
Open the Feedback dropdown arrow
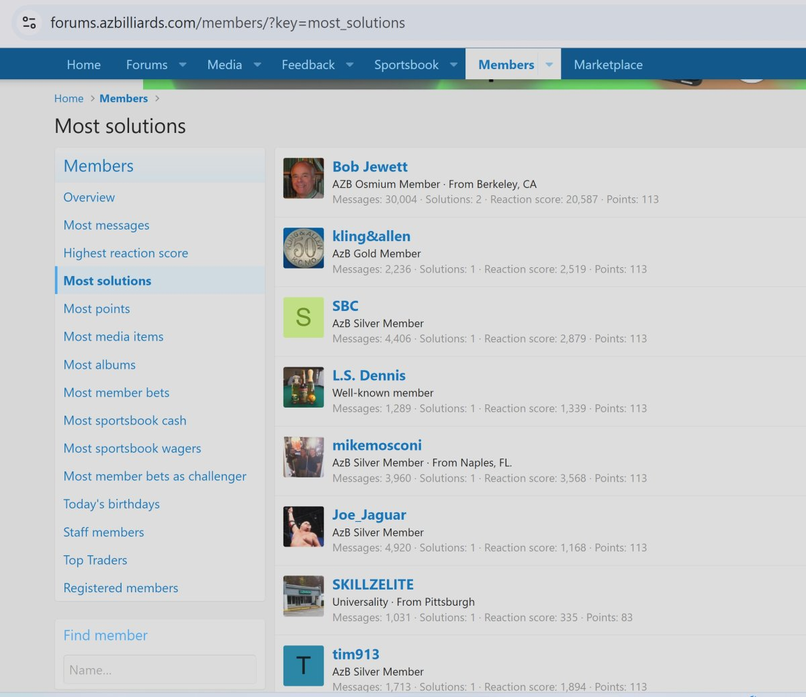coord(350,65)
